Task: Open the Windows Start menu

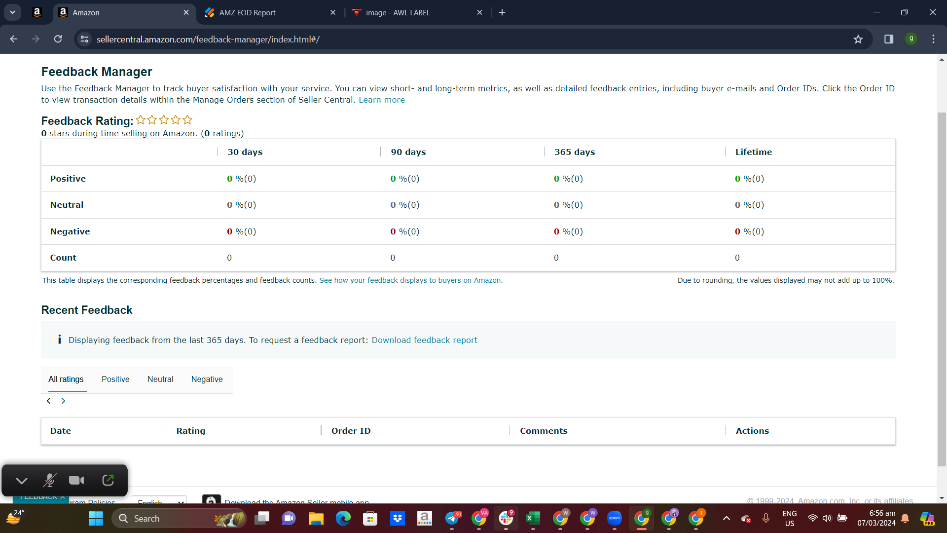Action: point(96,518)
